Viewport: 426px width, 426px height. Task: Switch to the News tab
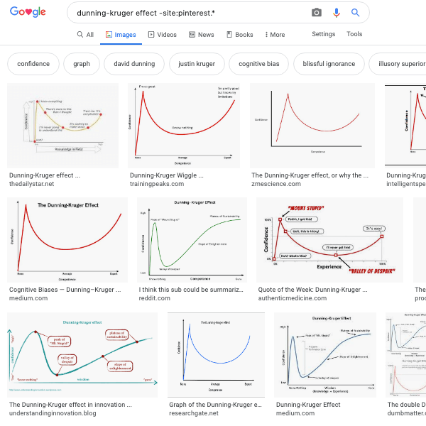(201, 35)
